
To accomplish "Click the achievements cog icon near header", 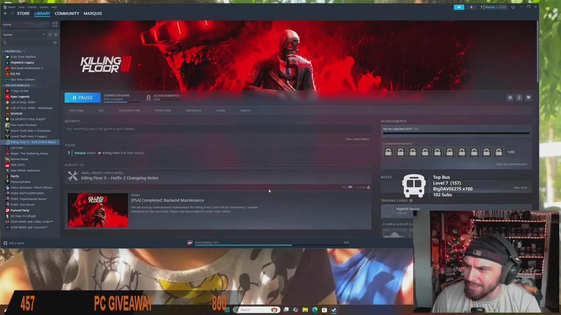I will point(149,98).
